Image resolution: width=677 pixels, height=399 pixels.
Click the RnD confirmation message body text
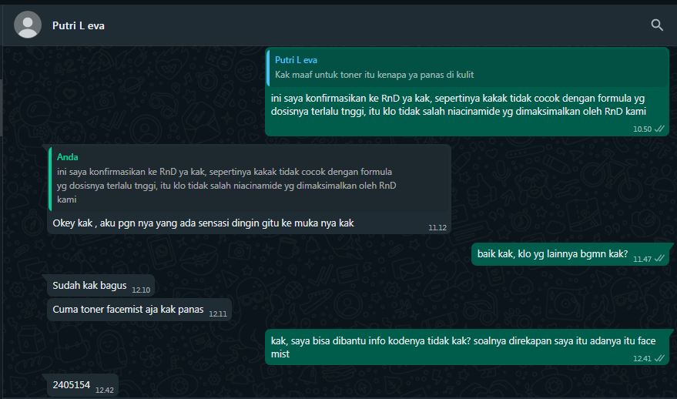tap(458, 105)
